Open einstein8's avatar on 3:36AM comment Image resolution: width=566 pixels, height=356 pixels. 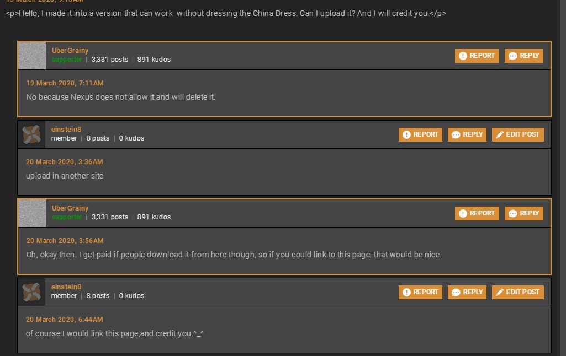(x=31, y=134)
